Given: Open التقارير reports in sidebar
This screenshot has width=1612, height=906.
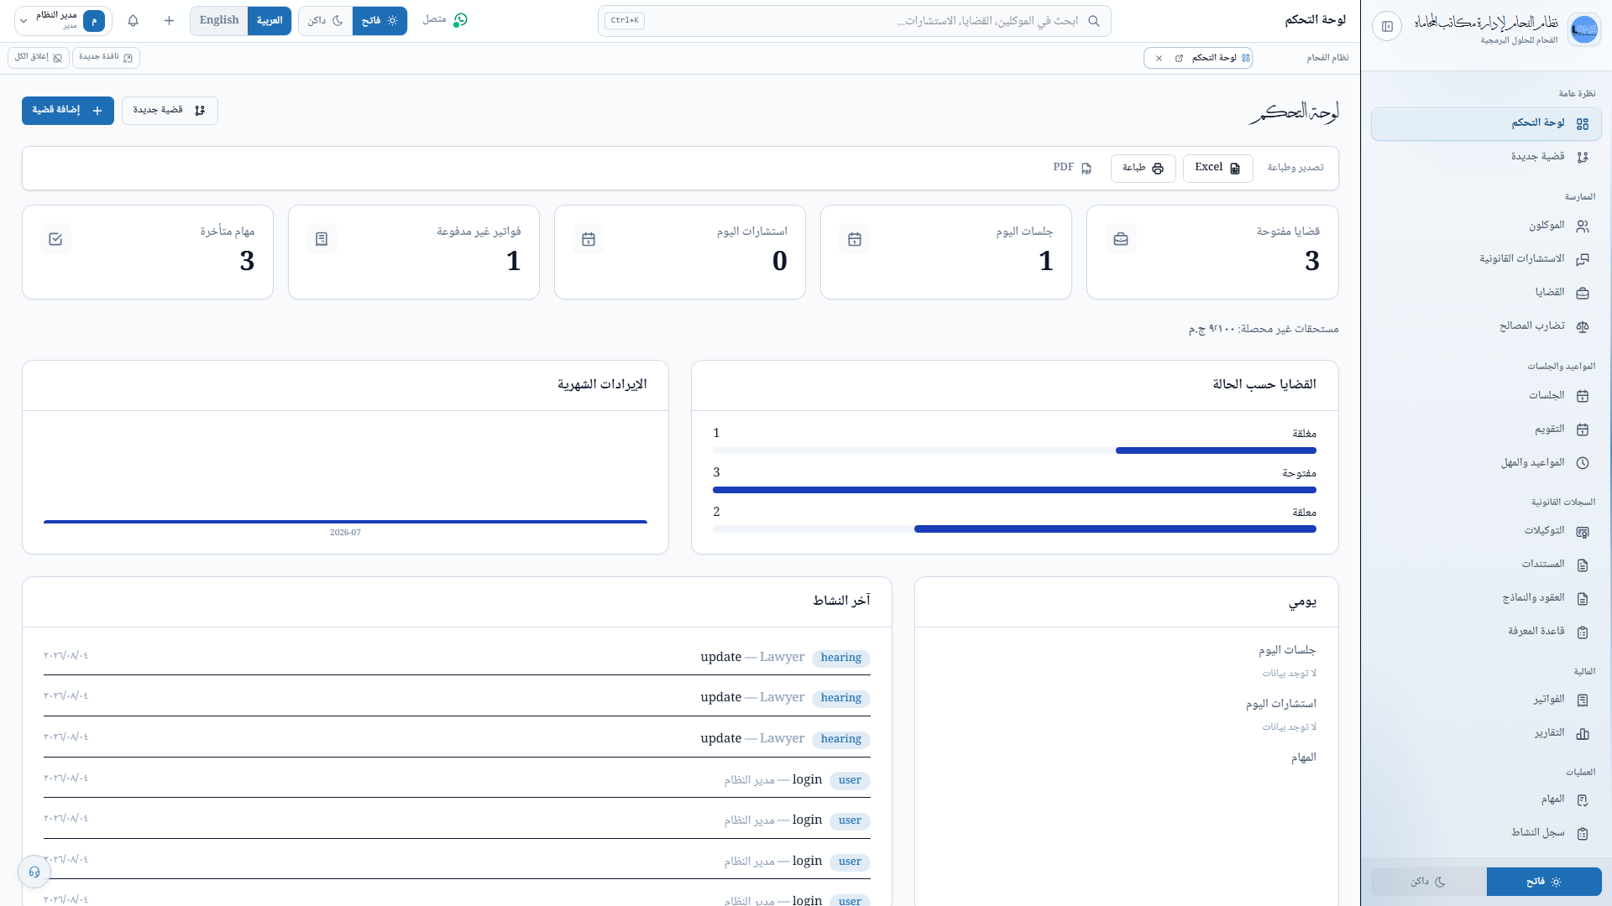Looking at the screenshot, I should pos(1486,733).
